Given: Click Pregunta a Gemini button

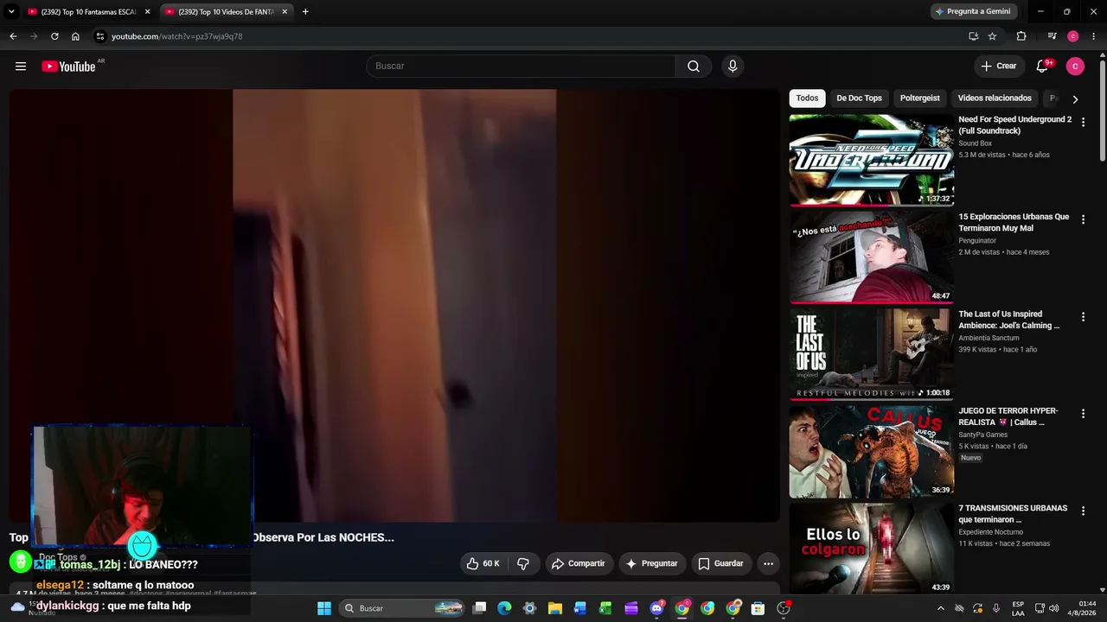Looking at the screenshot, I should [973, 11].
